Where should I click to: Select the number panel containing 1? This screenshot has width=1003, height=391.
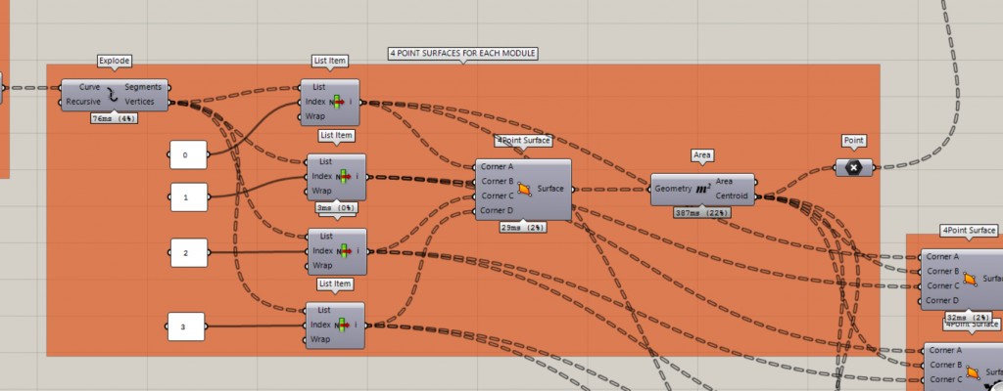[x=190, y=196]
